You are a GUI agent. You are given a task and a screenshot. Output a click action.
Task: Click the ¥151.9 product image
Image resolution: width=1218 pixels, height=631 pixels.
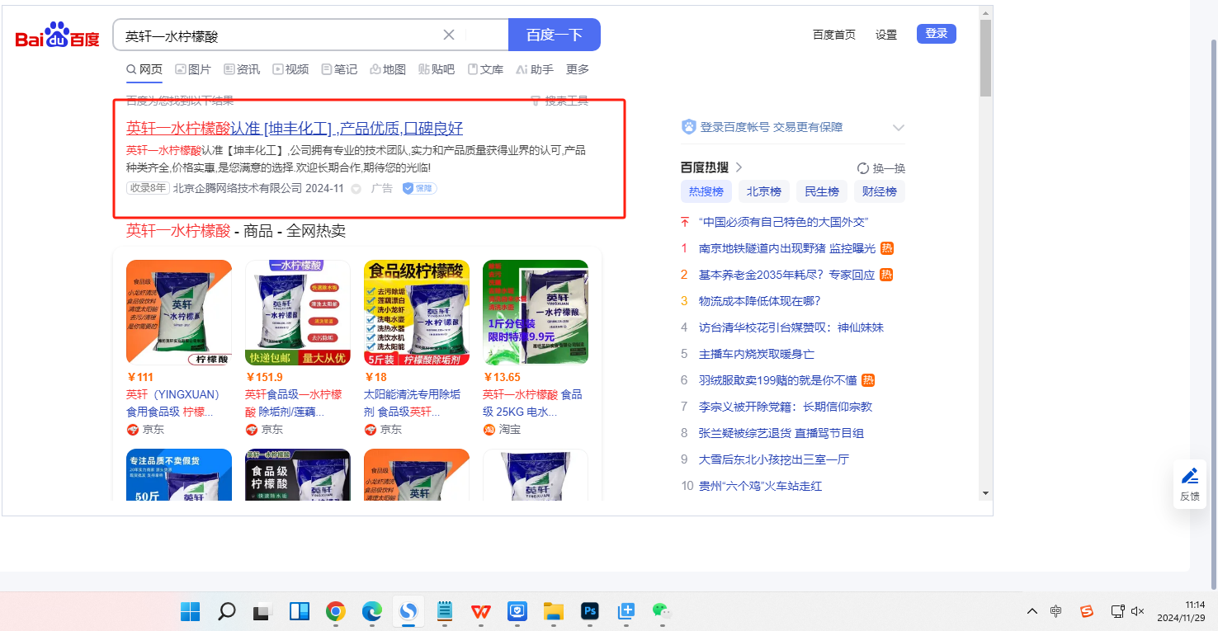pyautogui.click(x=298, y=313)
